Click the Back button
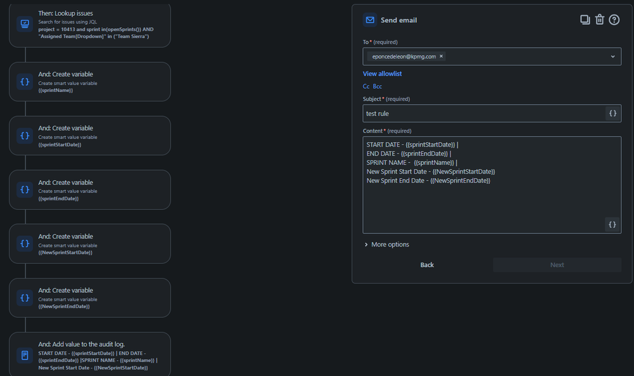The height and width of the screenshot is (376, 634). (x=426, y=264)
